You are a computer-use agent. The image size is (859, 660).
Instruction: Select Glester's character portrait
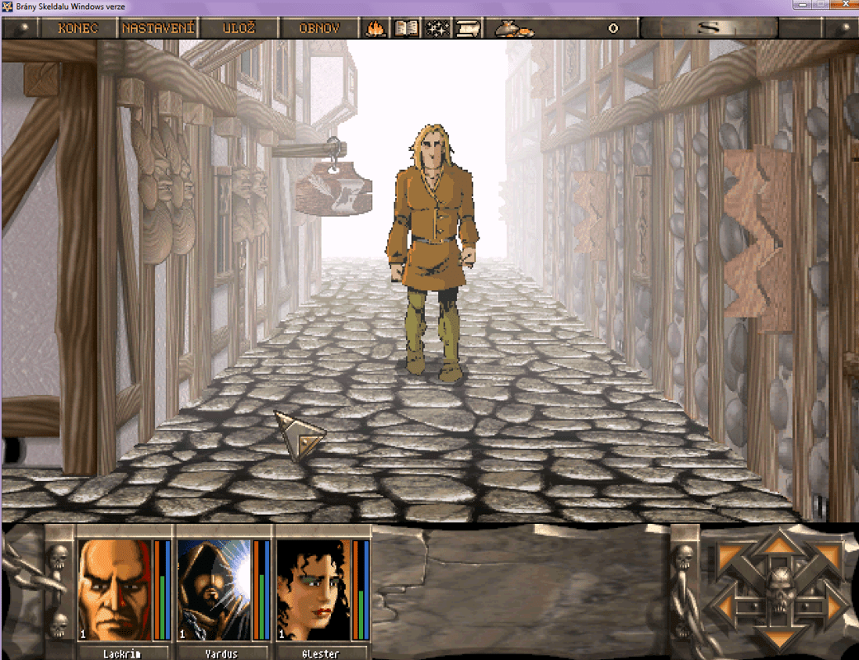[x=314, y=589]
